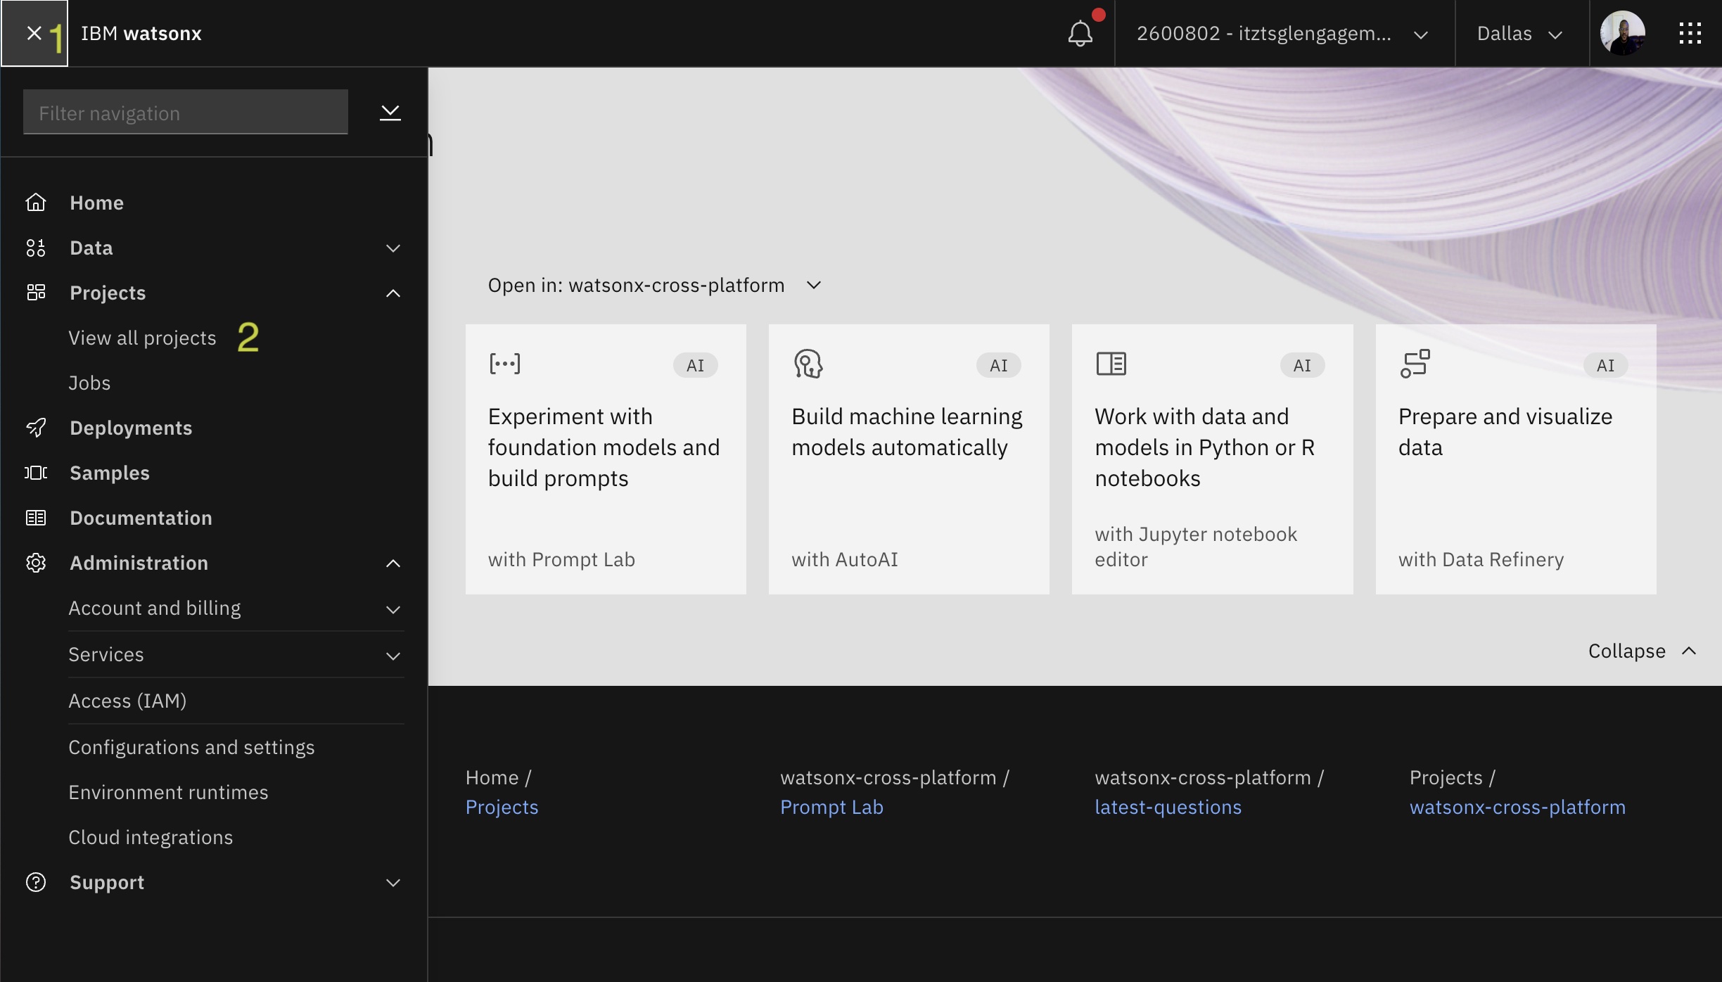Image resolution: width=1722 pixels, height=982 pixels.
Task: Click the Jupyter notebook icon
Action: coord(1111,364)
